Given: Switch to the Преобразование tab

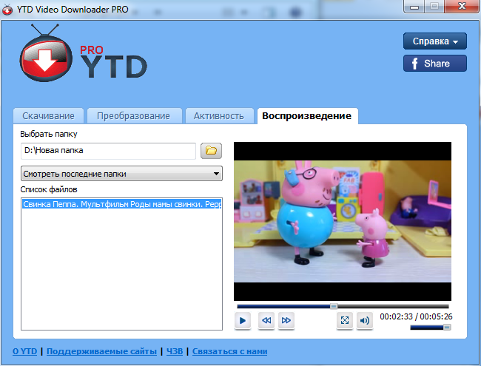Looking at the screenshot, I should point(134,115).
